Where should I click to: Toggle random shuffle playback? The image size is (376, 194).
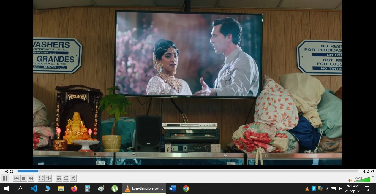click(x=73, y=178)
